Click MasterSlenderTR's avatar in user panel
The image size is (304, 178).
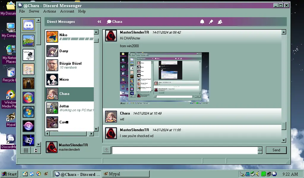tap(52, 147)
